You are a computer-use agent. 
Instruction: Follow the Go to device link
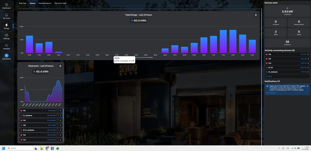click(x=271, y=93)
